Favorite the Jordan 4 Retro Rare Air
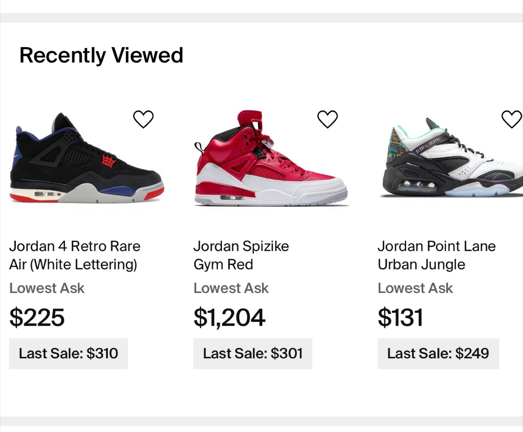This screenshot has width=523, height=432. tap(143, 119)
